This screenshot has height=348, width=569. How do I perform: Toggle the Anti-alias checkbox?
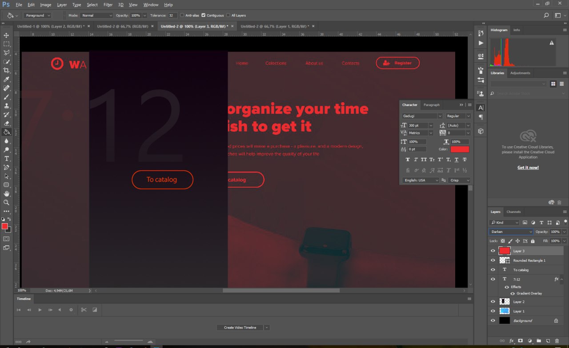182,15
